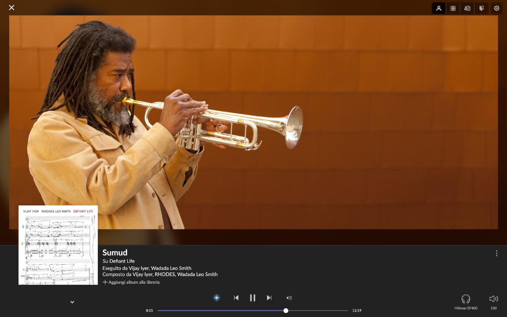
Task: Open signal path quality star
Action: [x=217, y=298]
